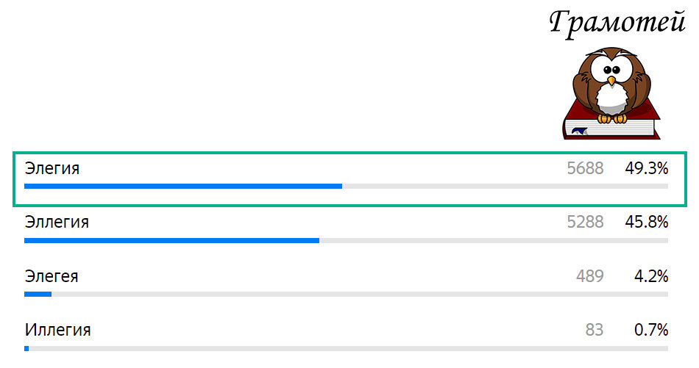Viewport: 699px width, 368px height.
Task: Click the Элегия blue progress bar
Action: pyautogui.click(x=183, y=187)
